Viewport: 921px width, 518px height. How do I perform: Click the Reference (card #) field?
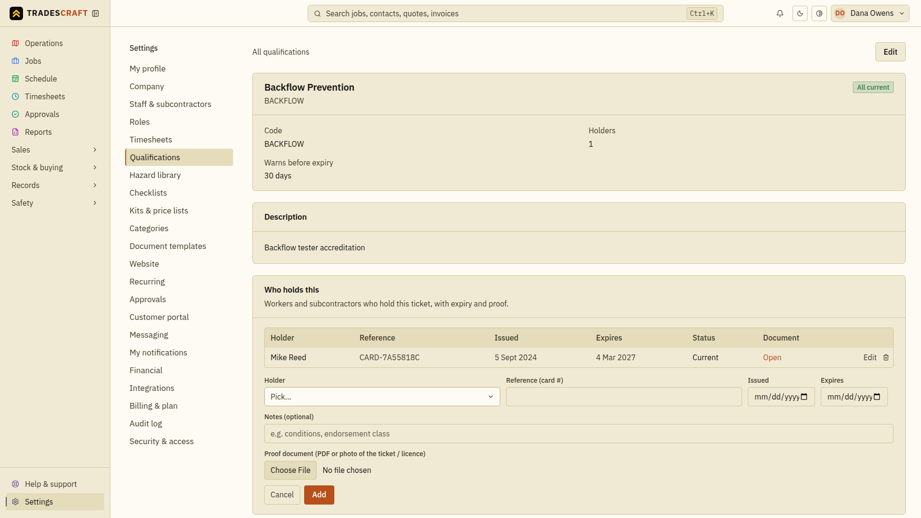[624, 397]
